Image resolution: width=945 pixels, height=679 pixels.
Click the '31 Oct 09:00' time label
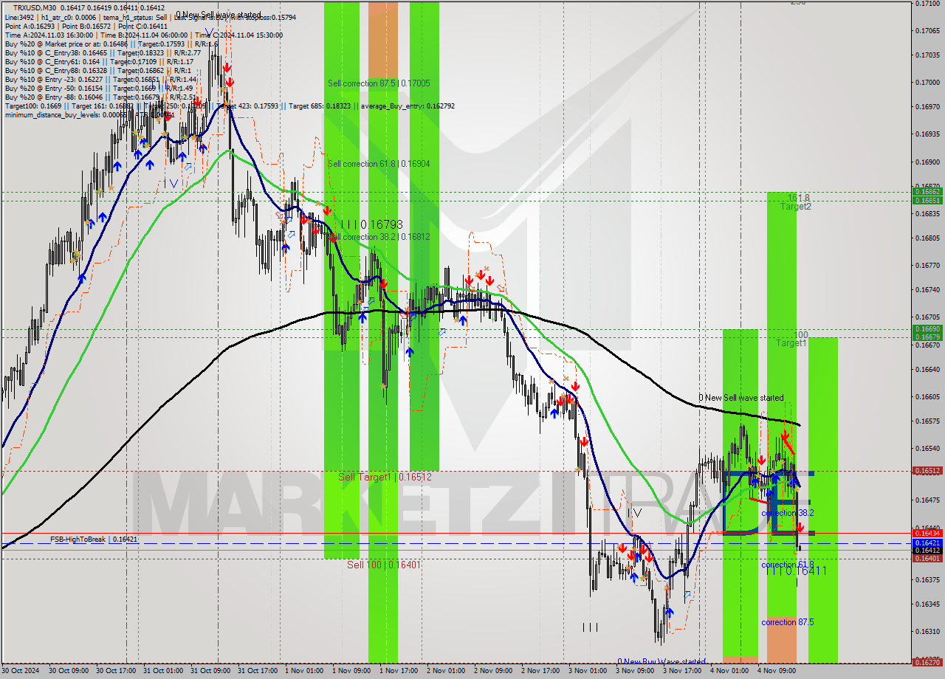pyautogui.click(x=210, y=672)
